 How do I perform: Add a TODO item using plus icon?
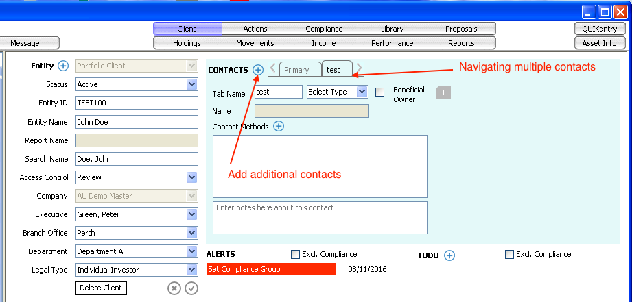pos(449,255)
